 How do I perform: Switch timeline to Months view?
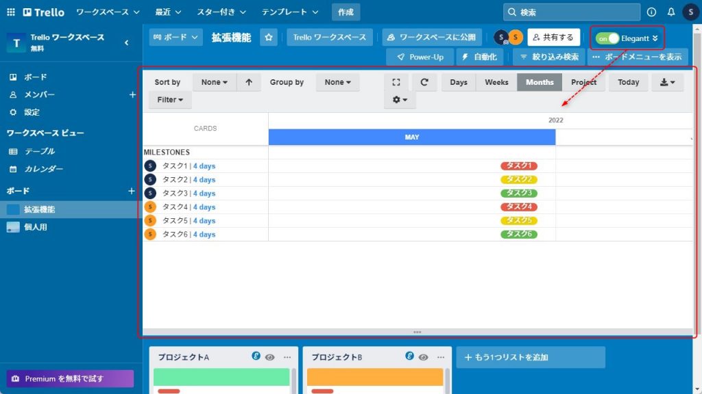540,82
